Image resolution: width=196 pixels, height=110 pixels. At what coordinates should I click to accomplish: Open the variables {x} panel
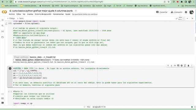tap(2, 31)
